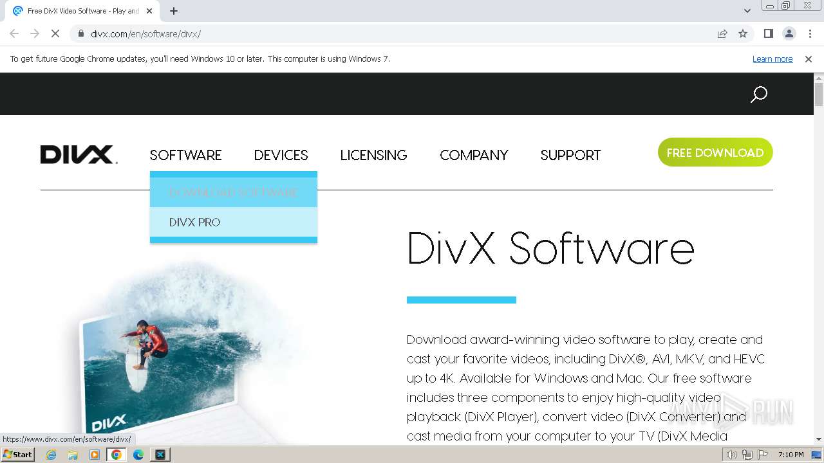The image size is (824, 463).
Task: Click the Chrome taskbar icon
Action: click(117, 455)
